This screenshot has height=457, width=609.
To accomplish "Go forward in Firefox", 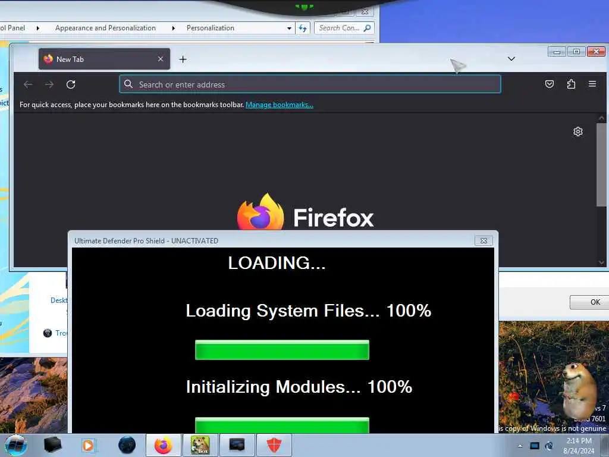I will click(49, 84).
